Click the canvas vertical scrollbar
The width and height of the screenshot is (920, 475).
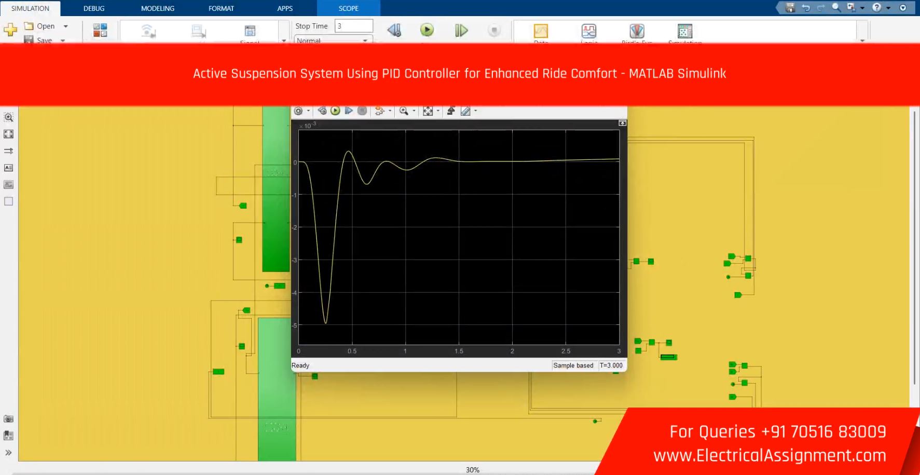click(x=914, y=248)
